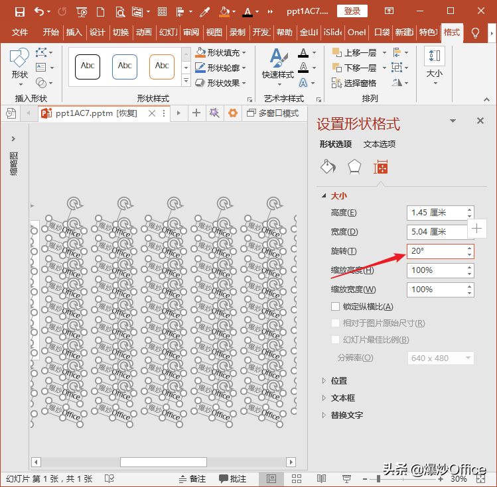Click the Merge Shapes icon
Image resolution: width=497 pixels, height=487 pixels.
pyautogui.click(x=41, y=83)
